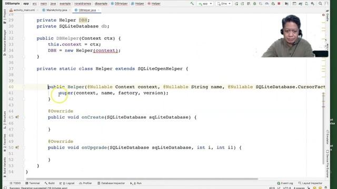
Task: Open the Emulator side panel
Action: [328, 137]
